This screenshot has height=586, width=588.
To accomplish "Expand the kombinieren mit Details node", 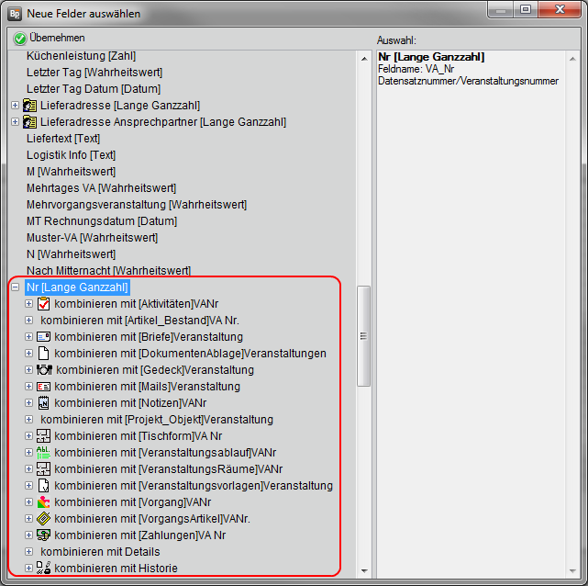I will [29, 552].
